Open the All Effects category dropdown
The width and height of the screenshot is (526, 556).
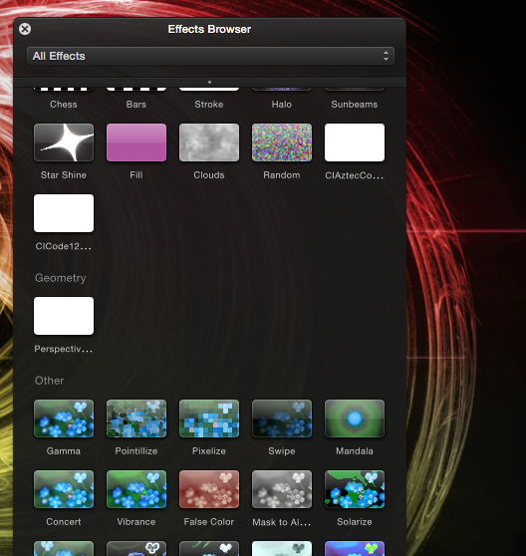(x=210, y=56)
